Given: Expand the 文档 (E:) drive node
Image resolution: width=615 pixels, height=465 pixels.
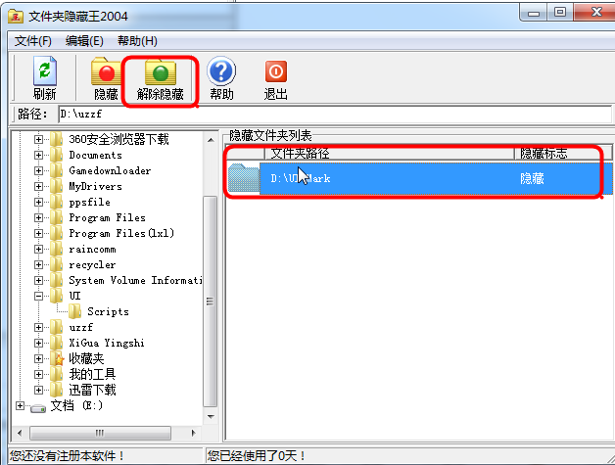Looking at the screenshot, I should pyautogui.click(x=20, y=406).
